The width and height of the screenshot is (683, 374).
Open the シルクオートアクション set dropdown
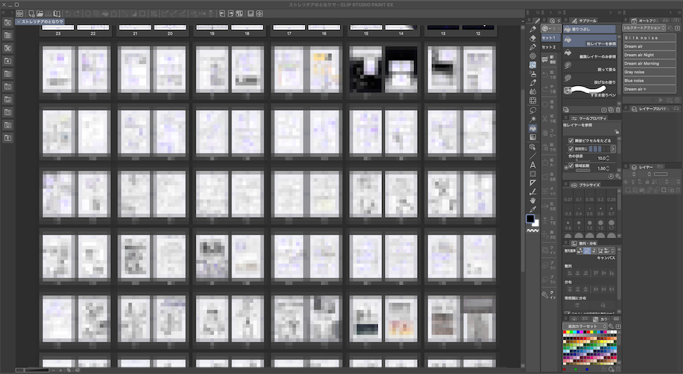645,28
